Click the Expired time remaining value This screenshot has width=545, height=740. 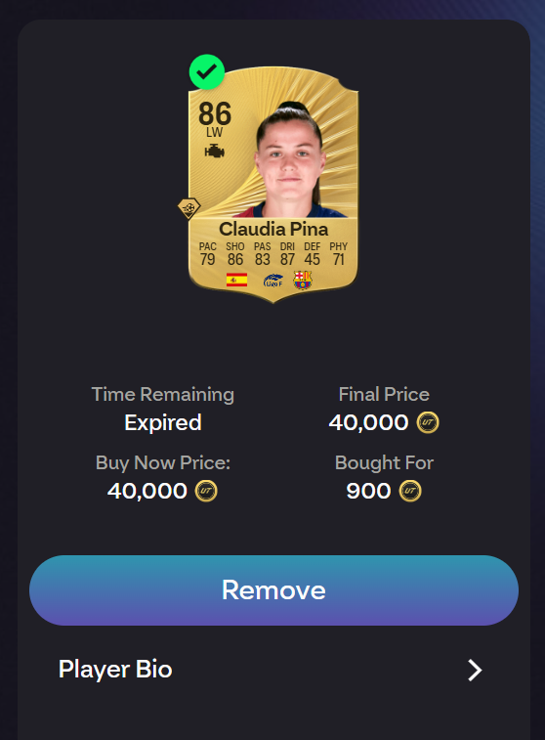click(163, 423)
